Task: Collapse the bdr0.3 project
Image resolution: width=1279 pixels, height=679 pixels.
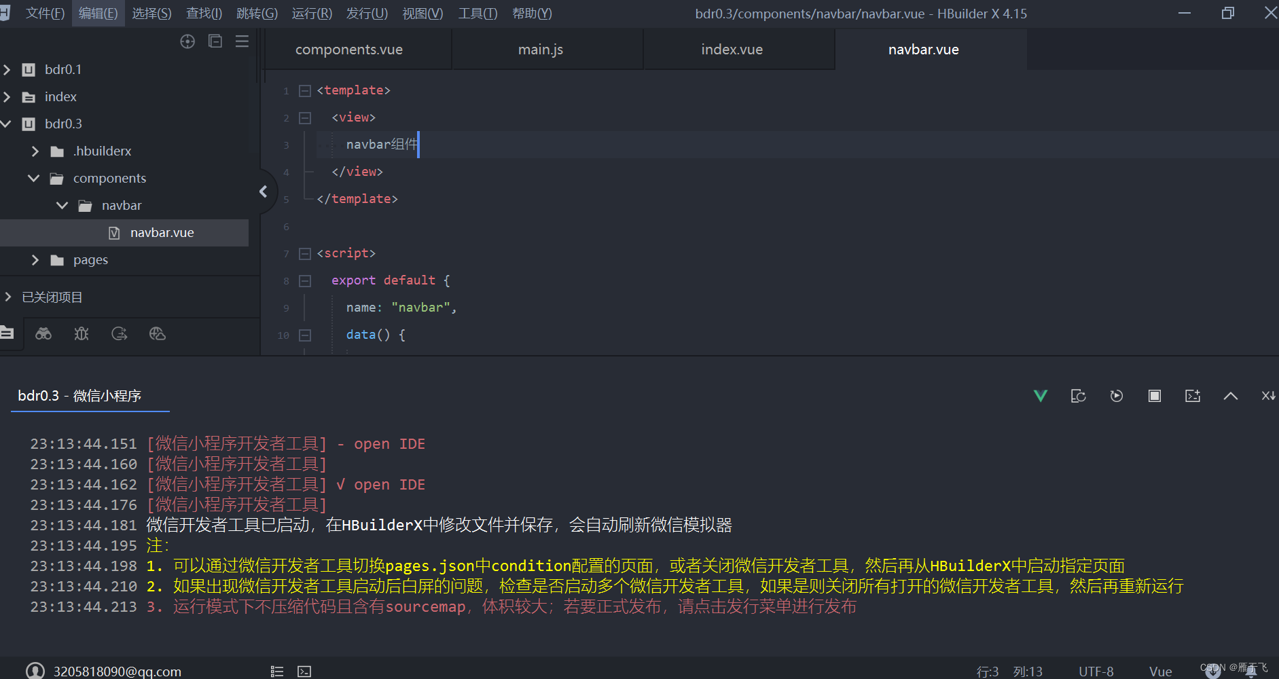Action: [6, 124]
